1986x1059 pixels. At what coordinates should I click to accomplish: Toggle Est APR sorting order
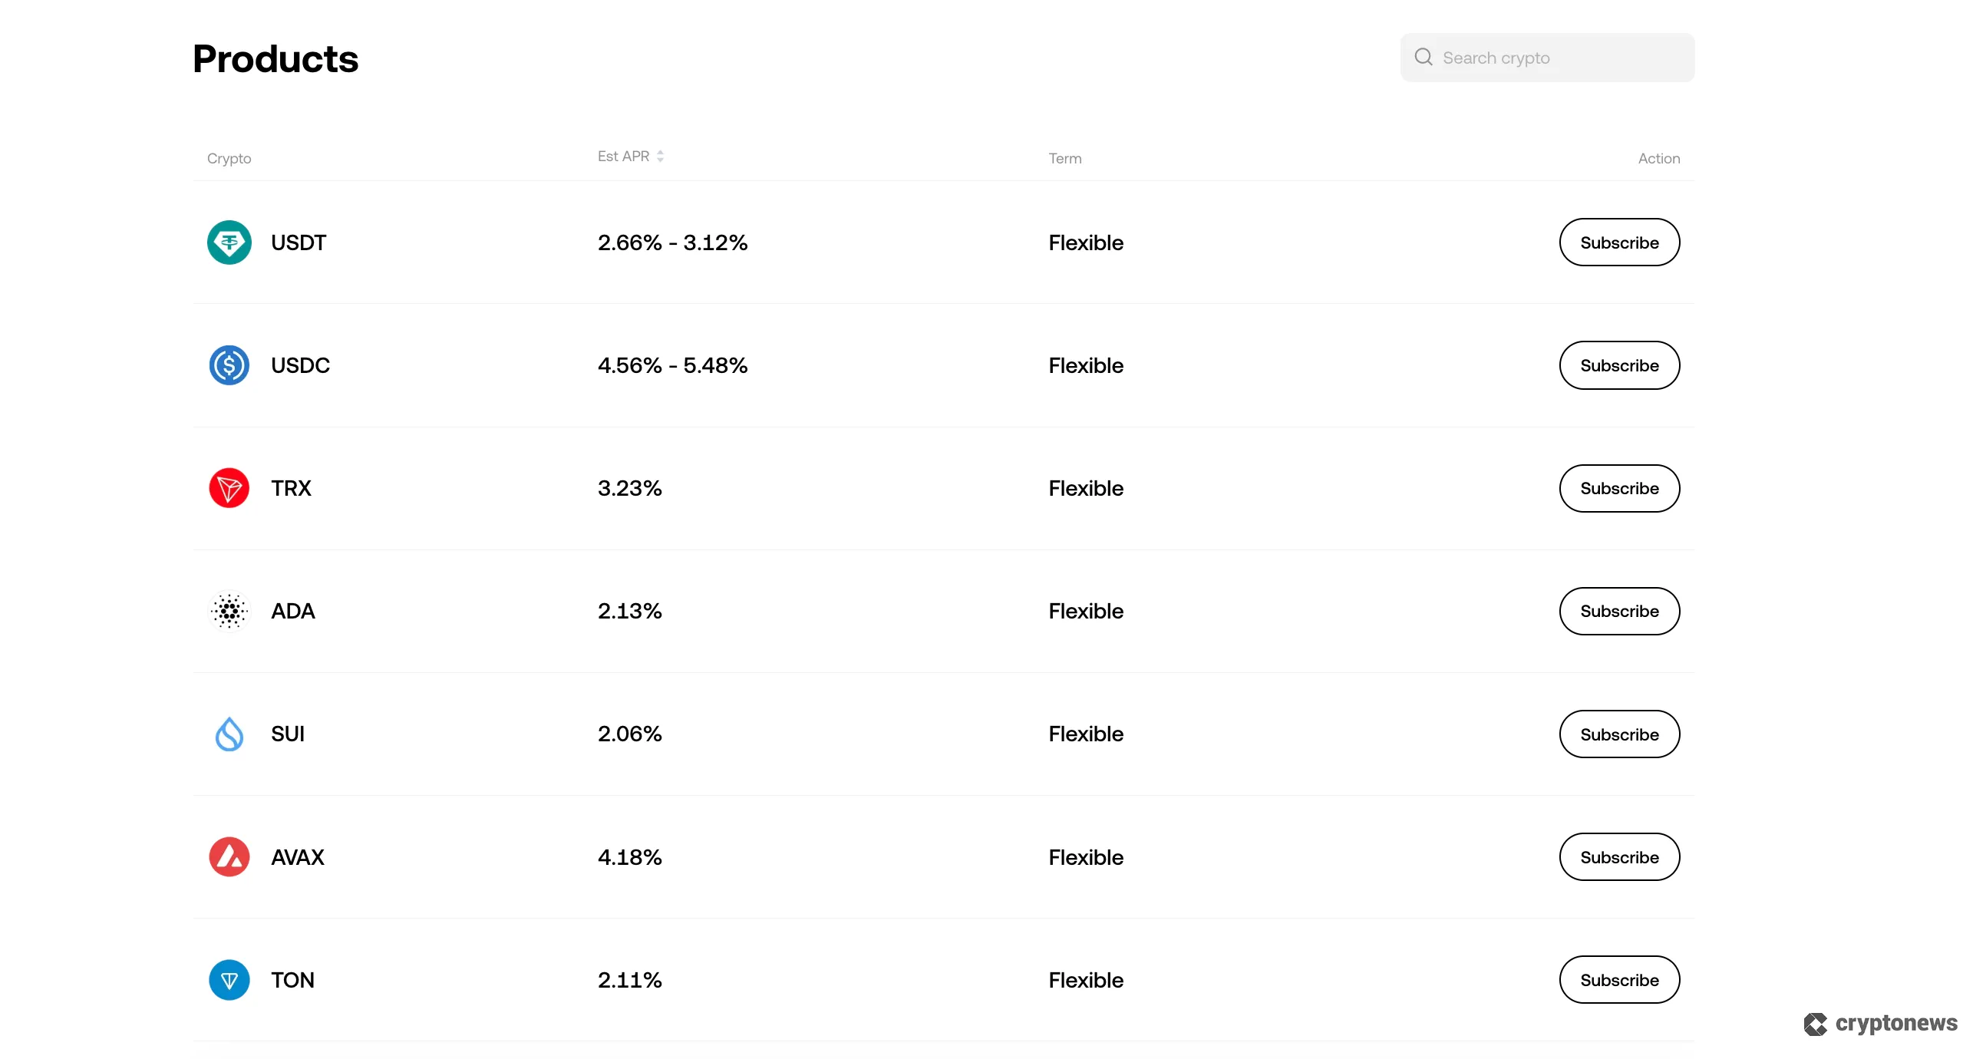[x=661, y=156]
